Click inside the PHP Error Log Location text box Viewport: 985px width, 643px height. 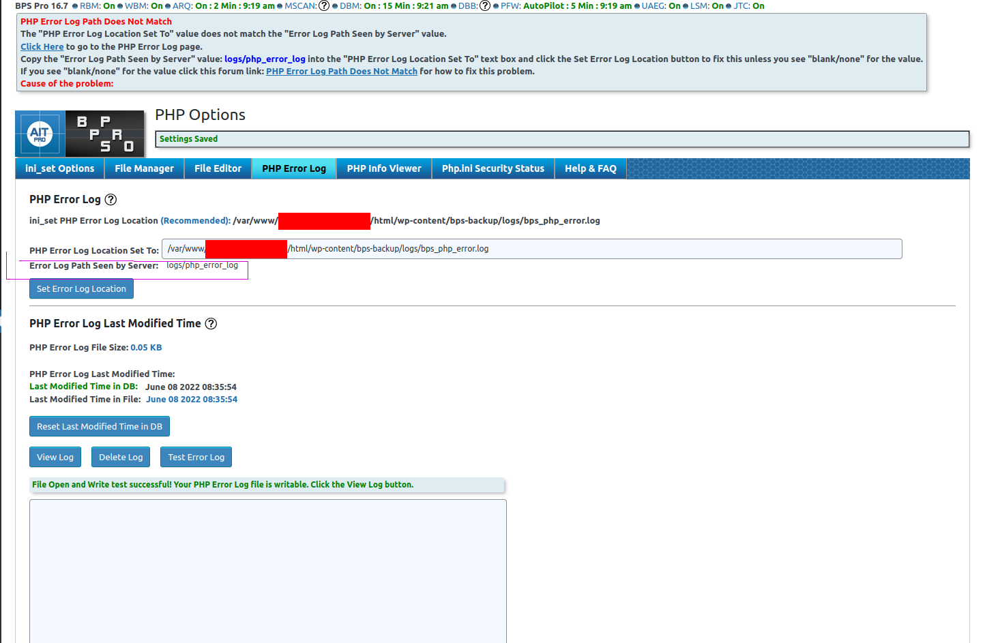coord(531,248)
